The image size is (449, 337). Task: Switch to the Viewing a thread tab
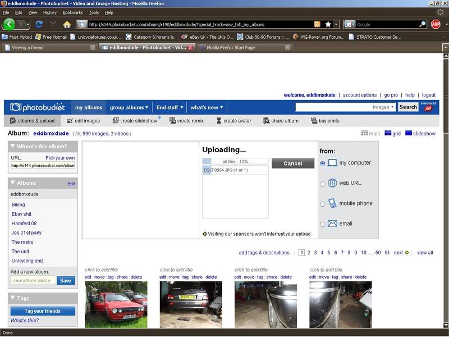49,48
